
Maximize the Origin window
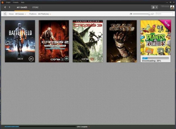click(x=170, y=2)
